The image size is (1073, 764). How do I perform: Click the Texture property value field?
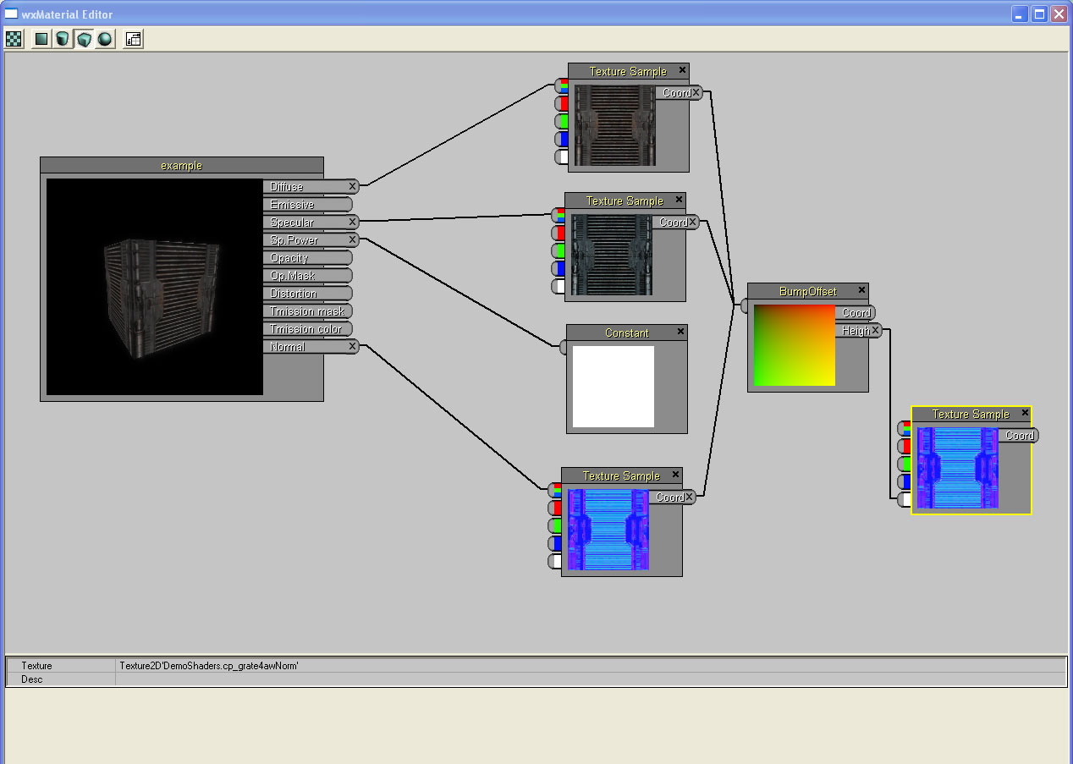coord(589,666)
